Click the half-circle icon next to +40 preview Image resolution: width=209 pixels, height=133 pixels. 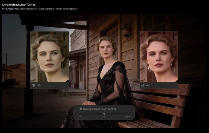tap(143, 85)
